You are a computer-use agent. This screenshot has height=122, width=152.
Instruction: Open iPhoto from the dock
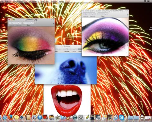coord(52,117)
